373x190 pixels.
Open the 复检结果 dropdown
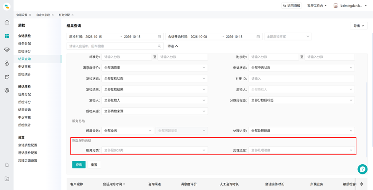[155, 90]
